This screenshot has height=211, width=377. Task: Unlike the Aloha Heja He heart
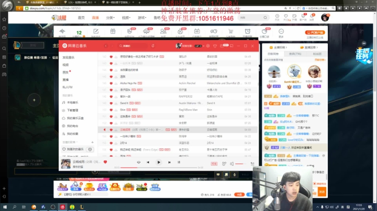[111, 83]
